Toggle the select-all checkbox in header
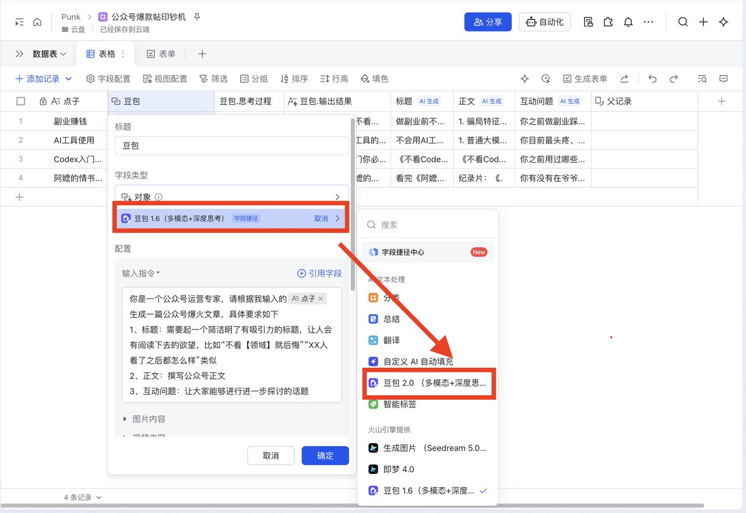This screenshot has height=513, width=746. 21,101
